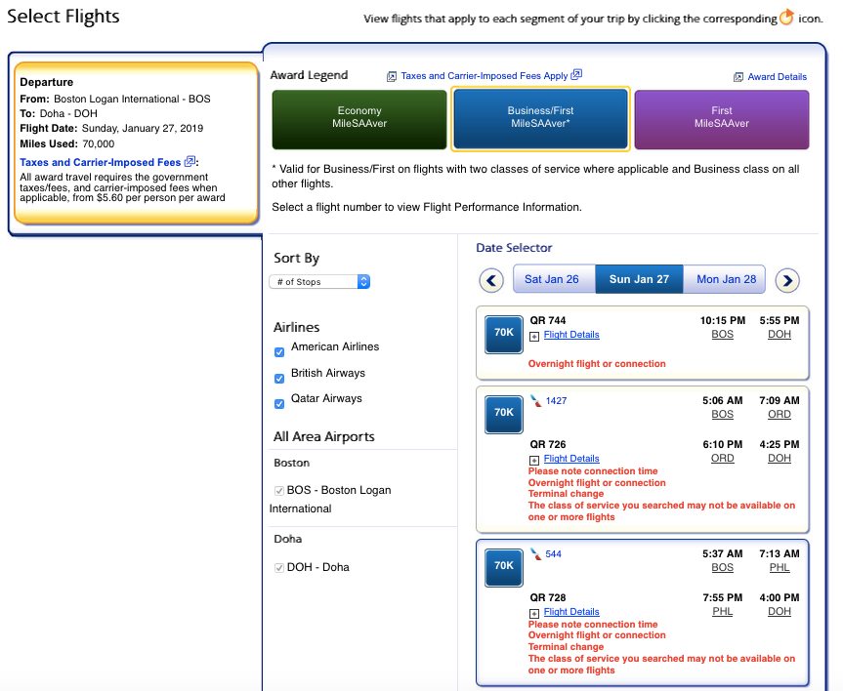This screenshot has width=843, height=691.
Task: Switch to the Sat Jan 26 date tab
Action: (552, 279)
